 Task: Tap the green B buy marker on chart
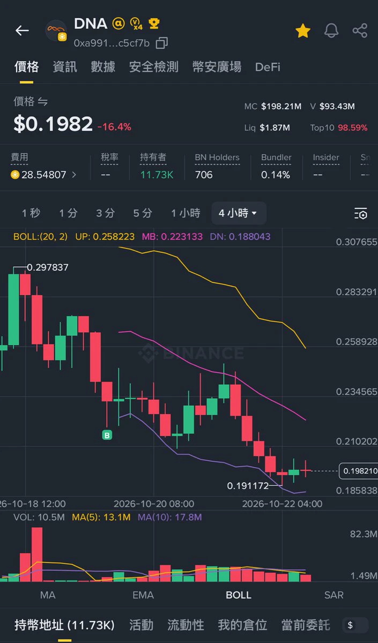pyautogui.click(x=107, y=435)
